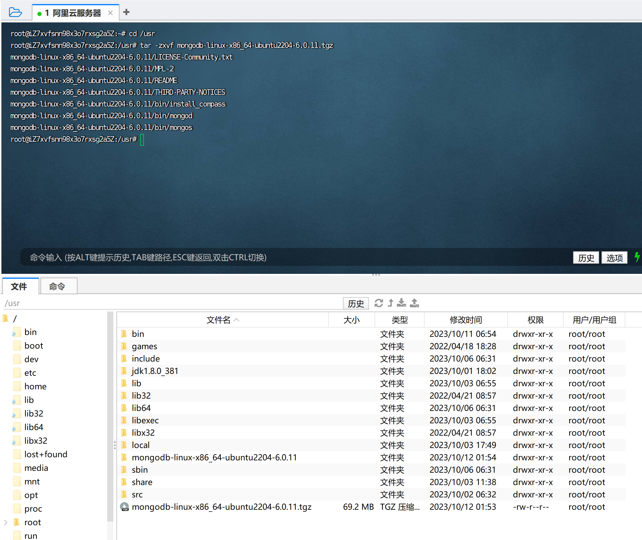Sort by 用户/用户组 column header
Image resolution: width=642 pixels, height=540 pixels.
tap(594, 320)
